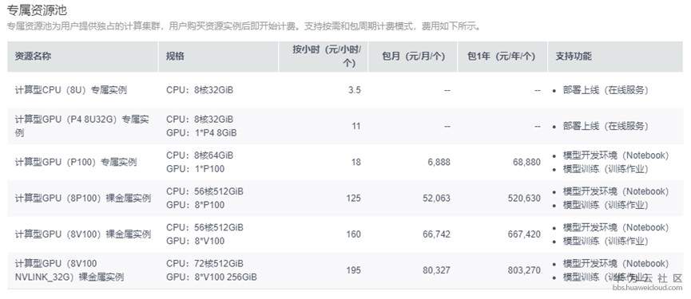Click the yearly price 803,270

click(524, 270)
